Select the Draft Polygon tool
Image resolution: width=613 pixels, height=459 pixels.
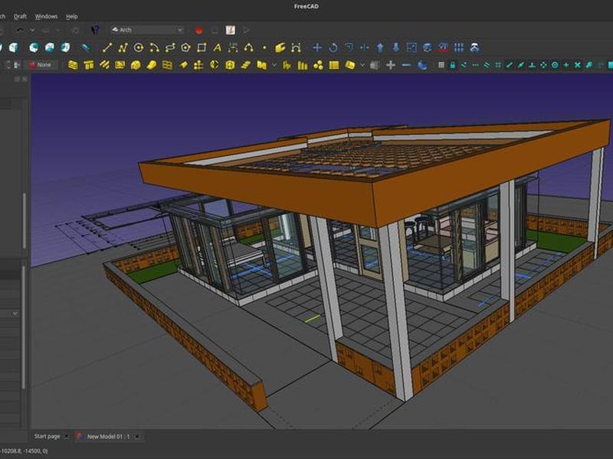[185, 47]
